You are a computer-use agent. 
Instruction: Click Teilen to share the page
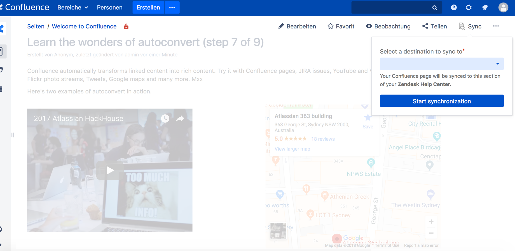(435, 26)
